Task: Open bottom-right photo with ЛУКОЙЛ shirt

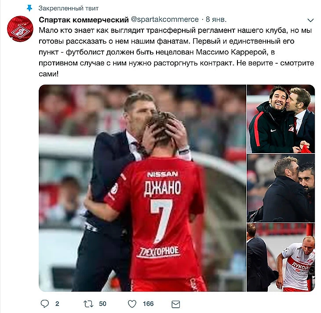Action: pyautogui.click(x=281, y=257)
